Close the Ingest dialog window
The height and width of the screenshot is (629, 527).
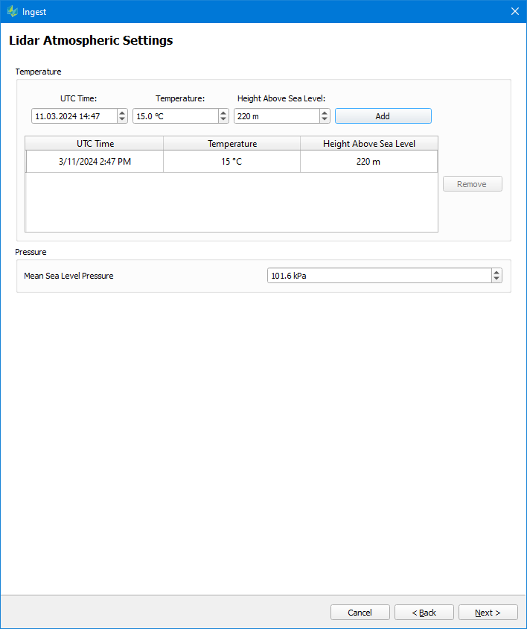[x=514, y=11]
